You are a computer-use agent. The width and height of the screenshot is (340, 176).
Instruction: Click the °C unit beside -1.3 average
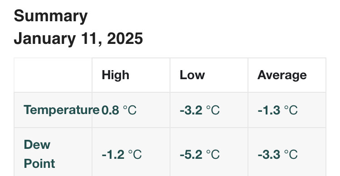(x=291, y=110)
